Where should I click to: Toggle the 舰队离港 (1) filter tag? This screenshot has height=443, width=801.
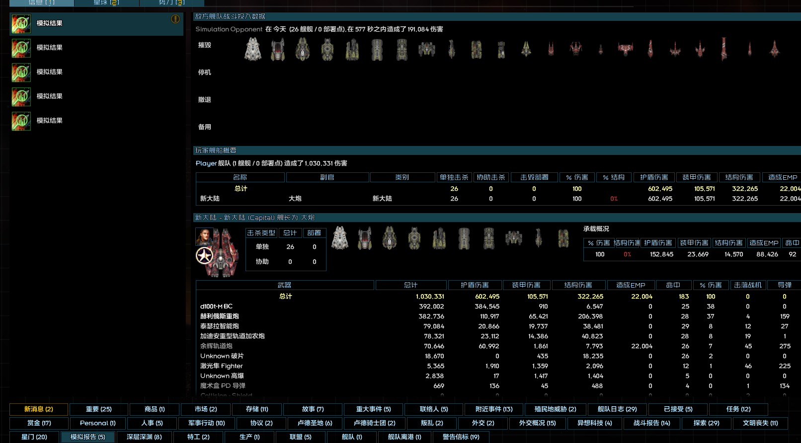click(404, 437)
